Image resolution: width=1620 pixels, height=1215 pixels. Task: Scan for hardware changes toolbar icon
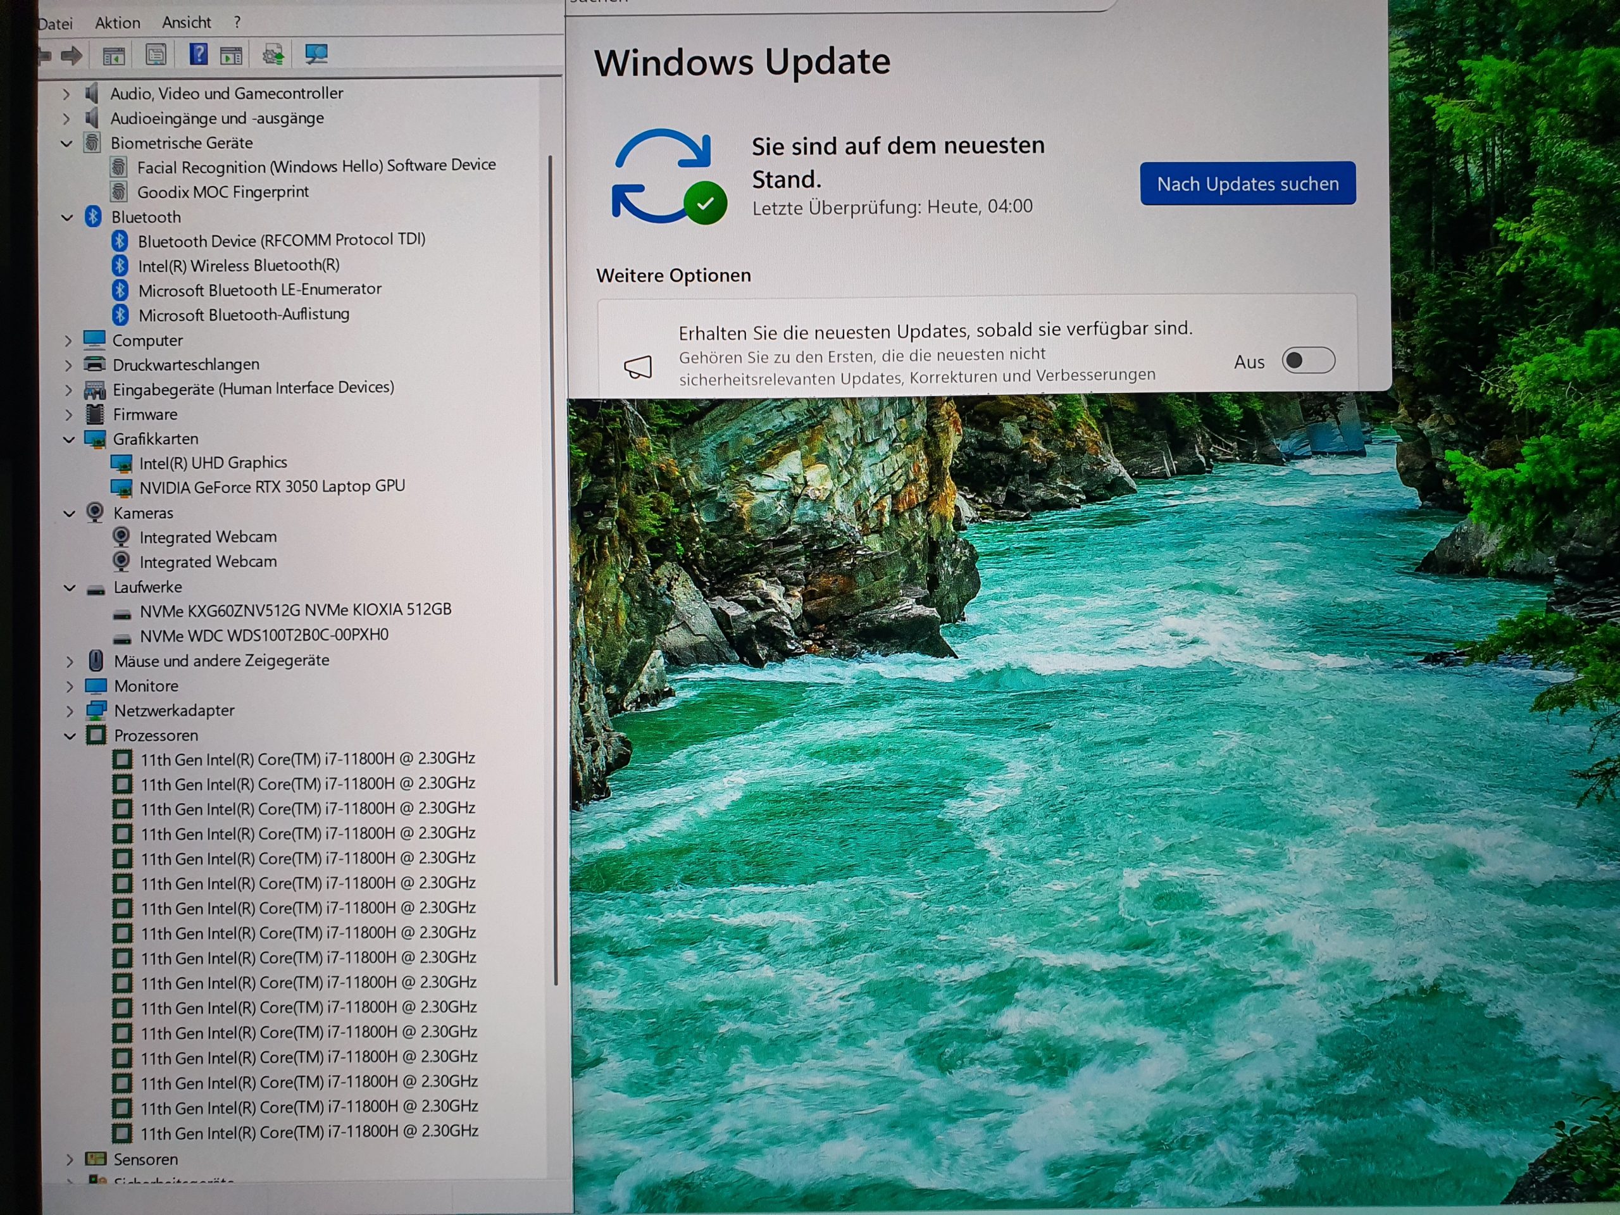tap(316, 54)
